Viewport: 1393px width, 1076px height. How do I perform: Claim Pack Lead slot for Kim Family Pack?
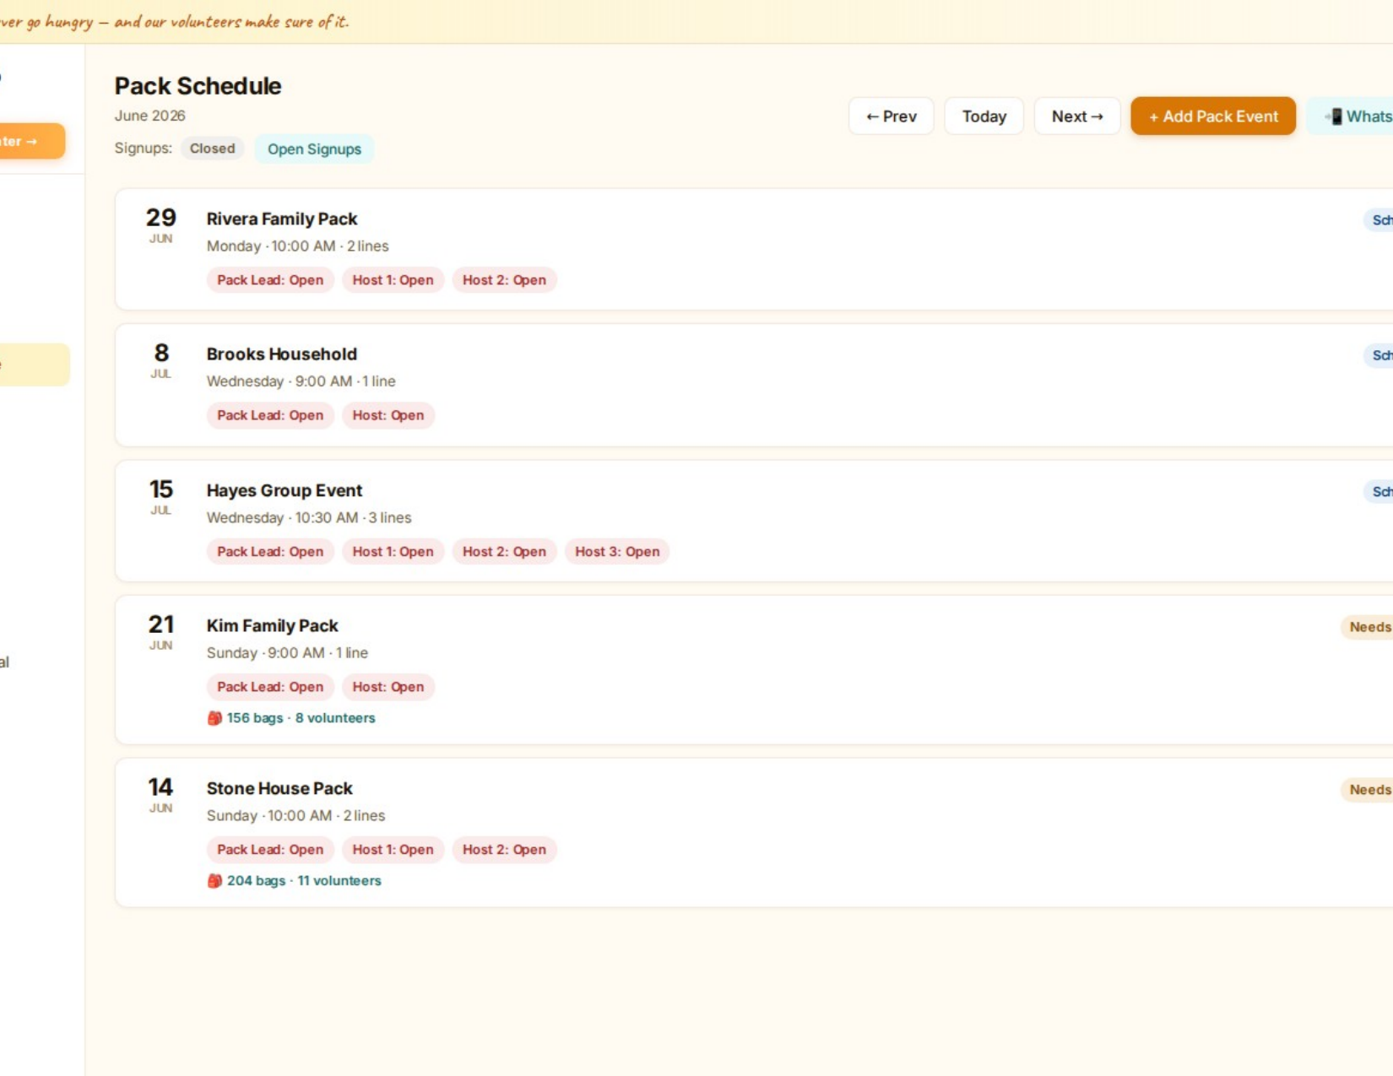pos(270,687)
